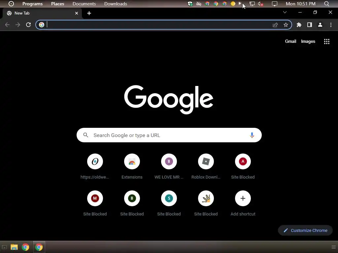Start voice search with microphone
The height and width of the screenshot is (253, 338).
click(252, 135)
